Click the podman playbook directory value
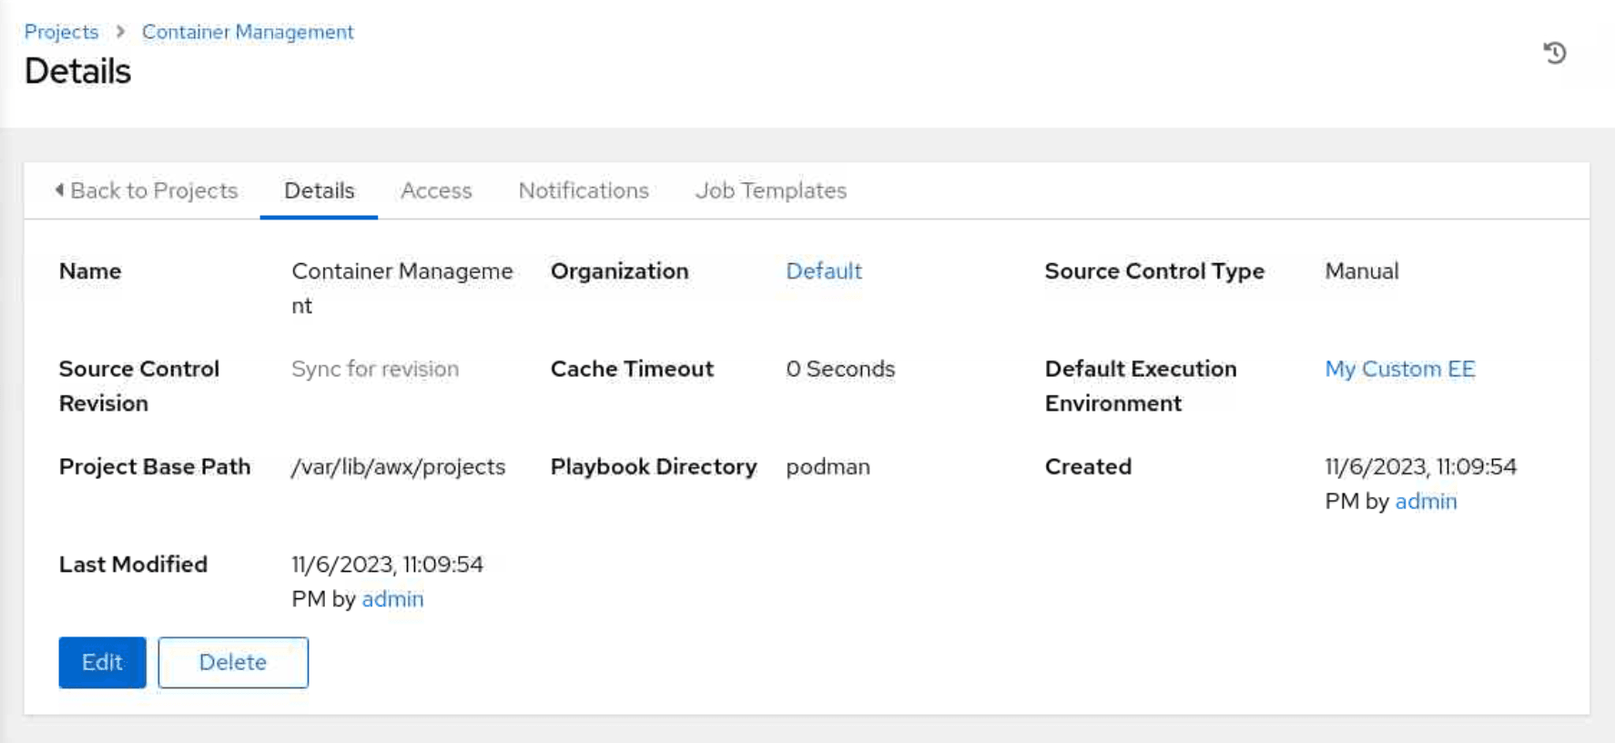The width and height of the screenshot is (1615, 743). pyautogui.click(x=828, y=467)
